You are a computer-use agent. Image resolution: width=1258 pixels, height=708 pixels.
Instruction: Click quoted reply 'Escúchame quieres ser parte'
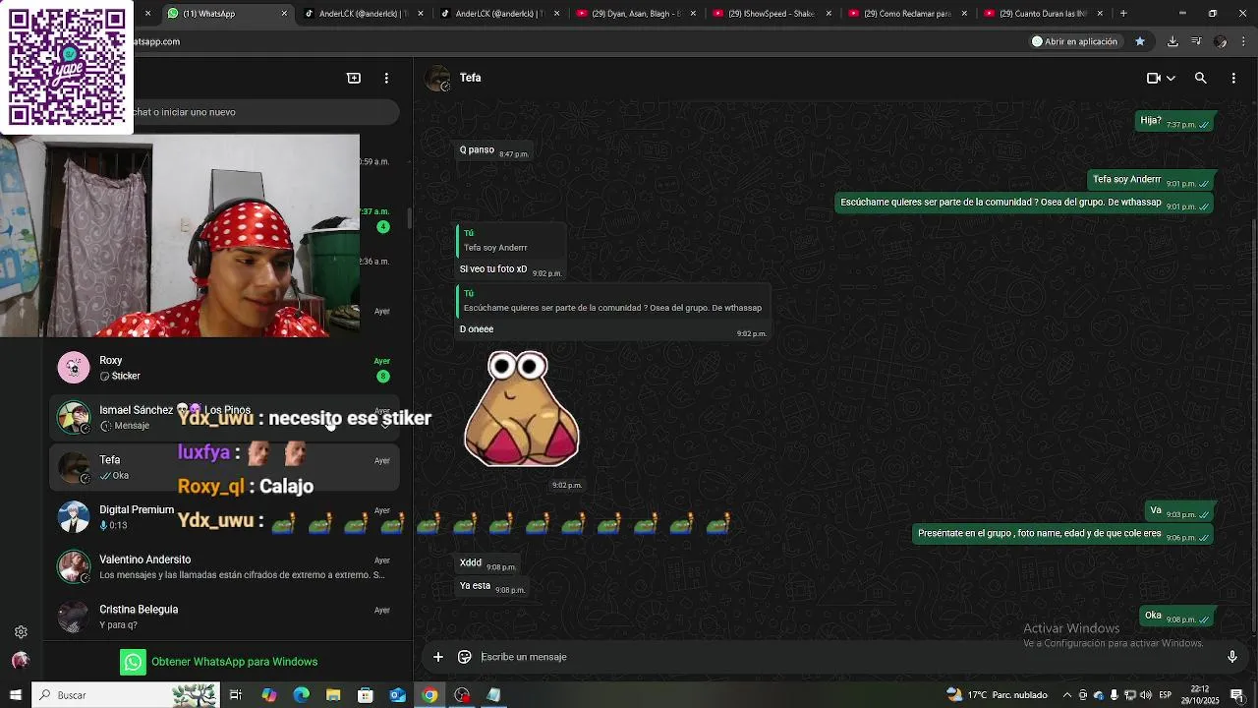tap(611, 301)
